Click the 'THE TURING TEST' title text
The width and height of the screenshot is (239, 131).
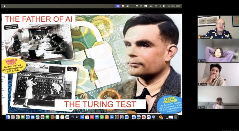(x=100, y=104)
